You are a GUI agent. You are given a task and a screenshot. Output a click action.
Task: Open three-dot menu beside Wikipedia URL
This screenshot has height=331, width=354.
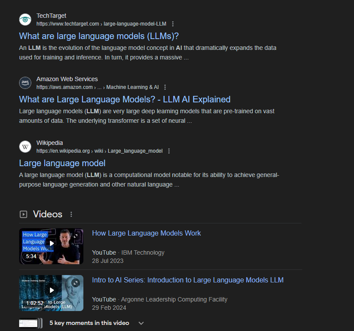pos(169,151)
